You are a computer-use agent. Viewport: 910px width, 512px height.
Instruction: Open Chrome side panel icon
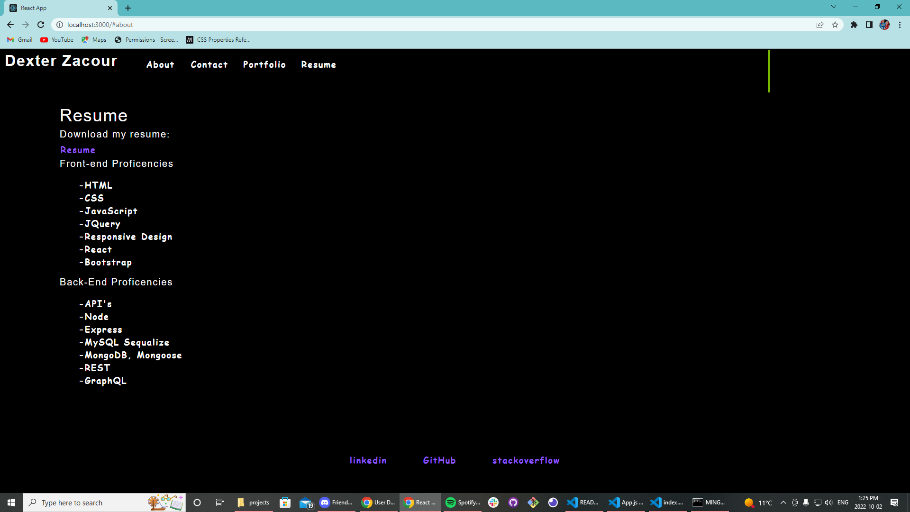click(x=869, y=25)
